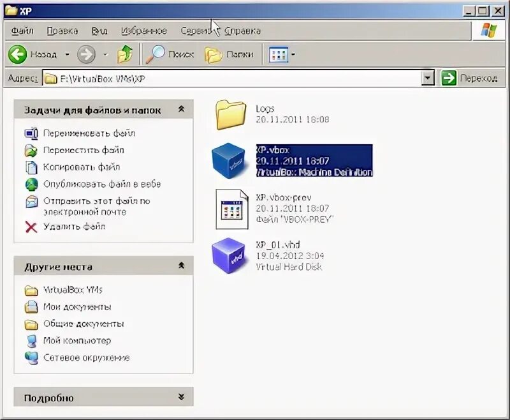Viewport: 510px width, 420px height.
Task: Click the Logs folder name
Action: (265, 109)
